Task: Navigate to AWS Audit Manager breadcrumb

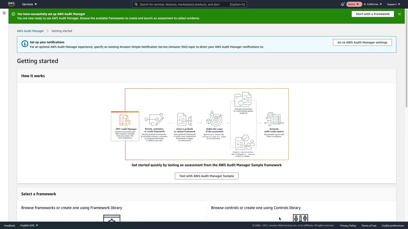Action: 30,31
